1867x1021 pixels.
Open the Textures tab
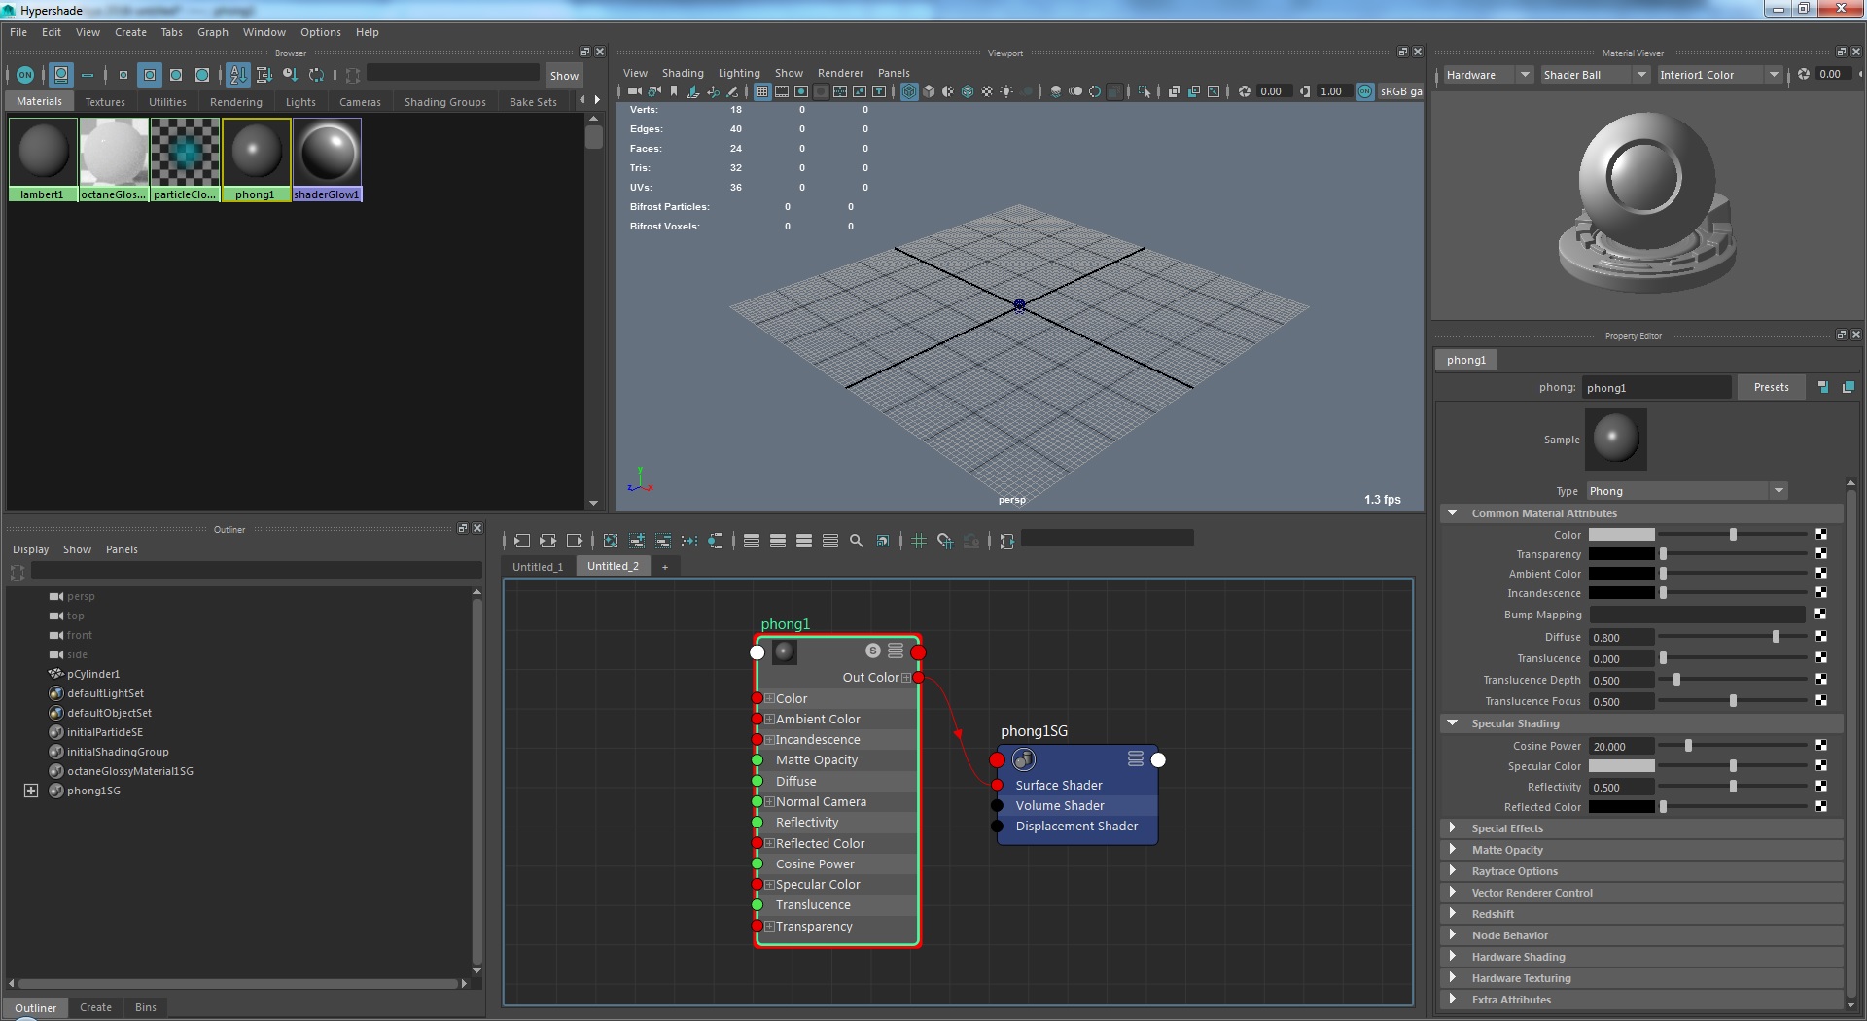point(105,102)
